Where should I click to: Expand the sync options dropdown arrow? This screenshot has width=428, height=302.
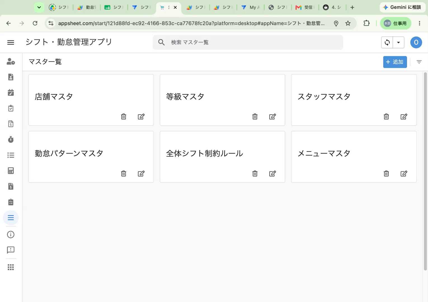click(399, 43)
